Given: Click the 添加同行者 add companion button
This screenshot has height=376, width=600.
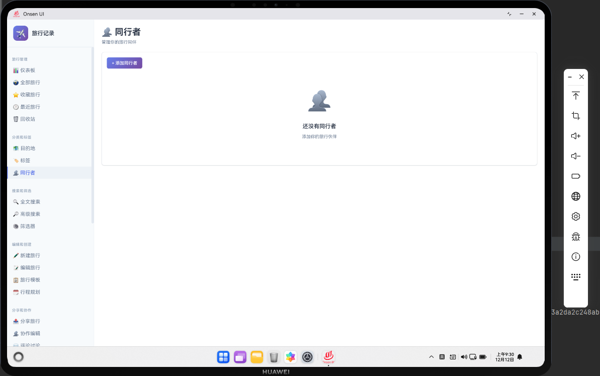Looking at the screenshot, I should [x=124, y=63].
